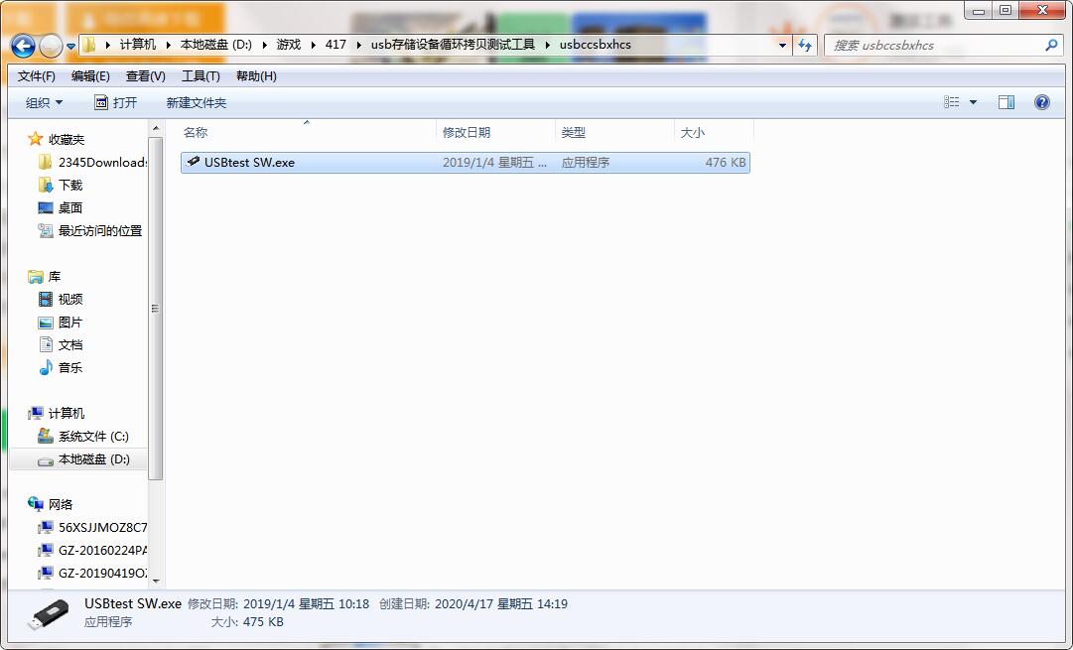This screenshot has height=650, width=1073.
Task: Click the folder icon in address bar
Action: [x=89, y=46]
